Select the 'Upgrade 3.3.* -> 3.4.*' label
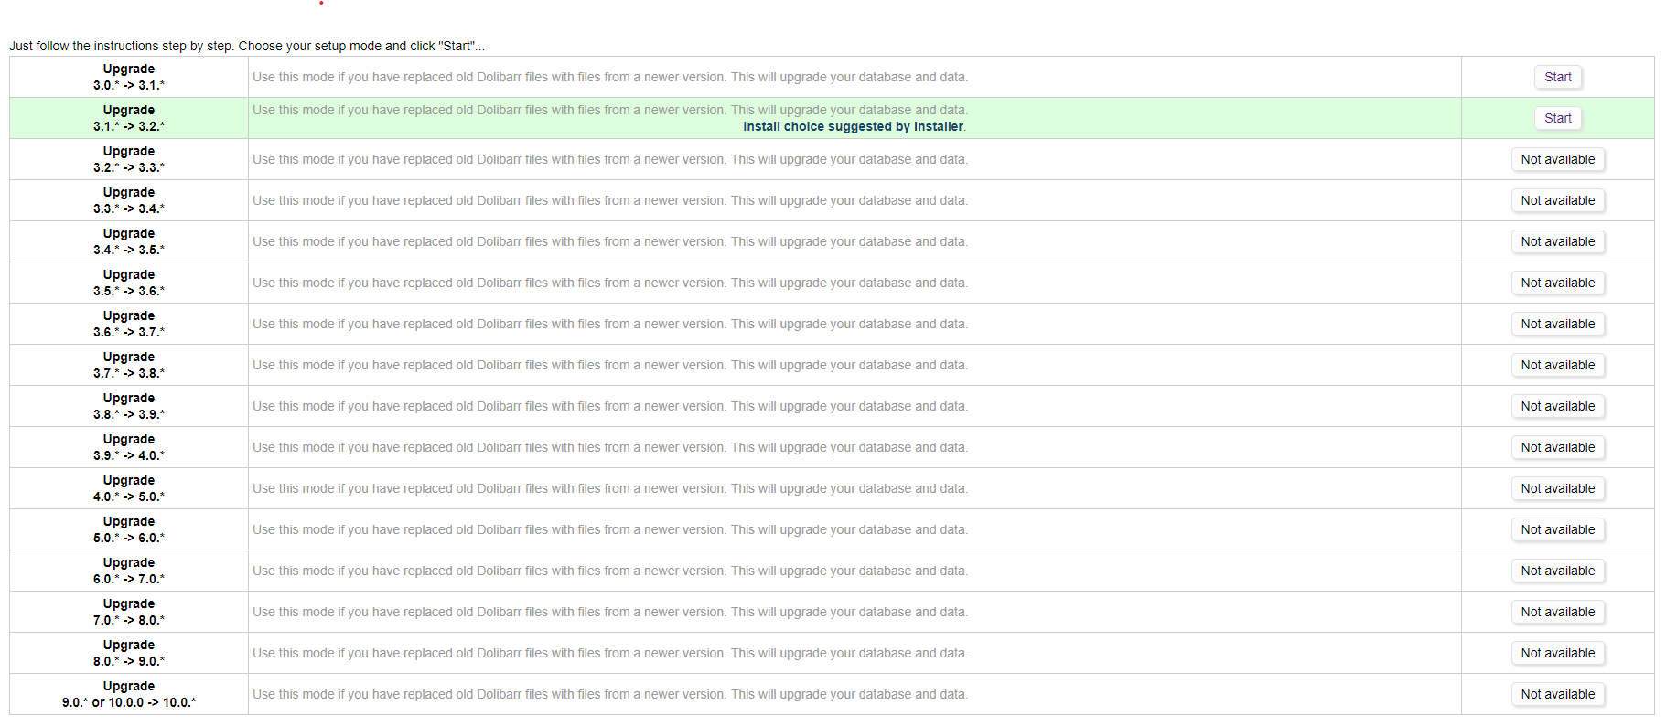The height and width of the screenshot is (726, 1666). (129, 200)
